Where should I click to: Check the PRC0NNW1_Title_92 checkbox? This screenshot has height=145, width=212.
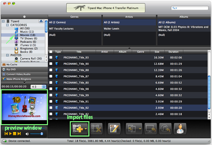pyautogui.click(x=51, y=108)
